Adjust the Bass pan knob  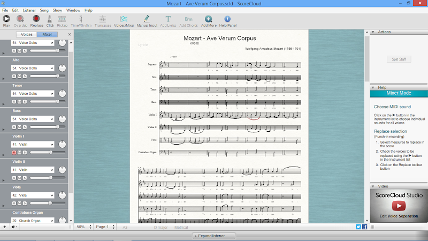[x=62, y=119]
